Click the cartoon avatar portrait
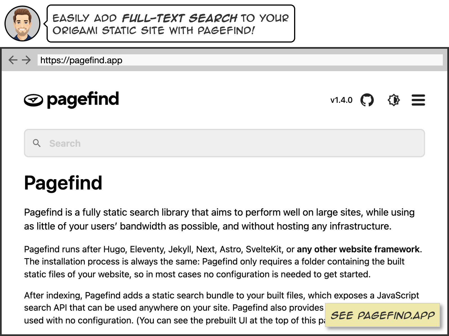 click(x=22, y=24)
